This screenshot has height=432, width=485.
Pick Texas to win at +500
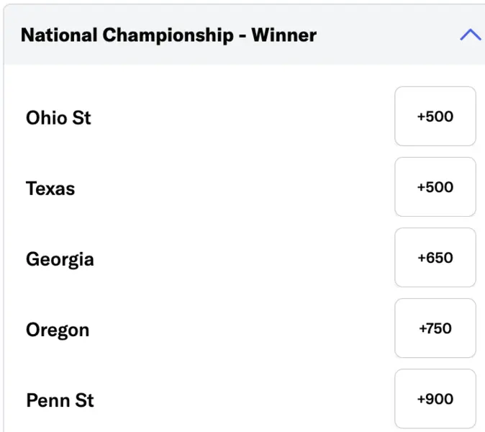[435, 187]
